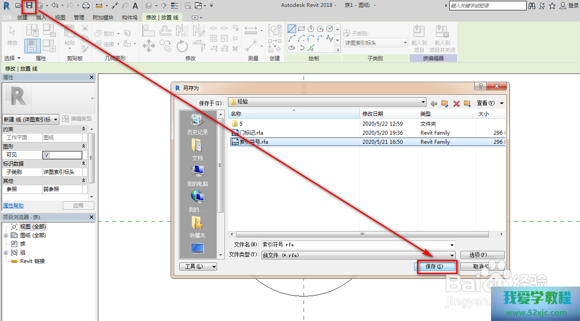Open the 工具 dropdown button
580x321 pixels.
point(198,266)
